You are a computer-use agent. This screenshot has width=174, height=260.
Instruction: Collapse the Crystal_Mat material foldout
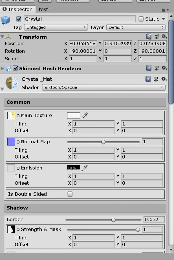[2, 89]
